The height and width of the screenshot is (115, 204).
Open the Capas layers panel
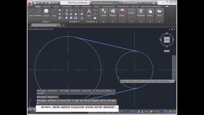click(104, 13)
